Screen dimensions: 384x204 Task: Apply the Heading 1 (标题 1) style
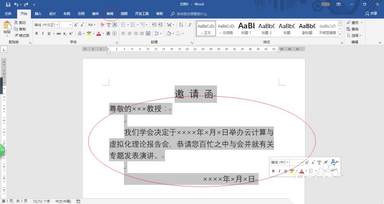246,28
